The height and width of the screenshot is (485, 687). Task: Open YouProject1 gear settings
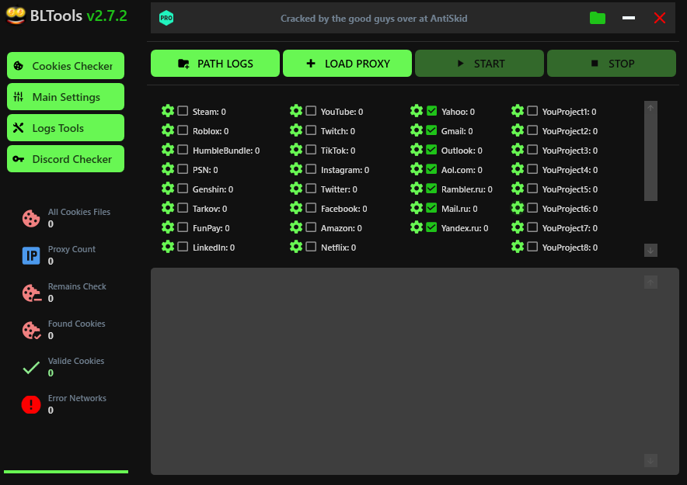(518, 111)
